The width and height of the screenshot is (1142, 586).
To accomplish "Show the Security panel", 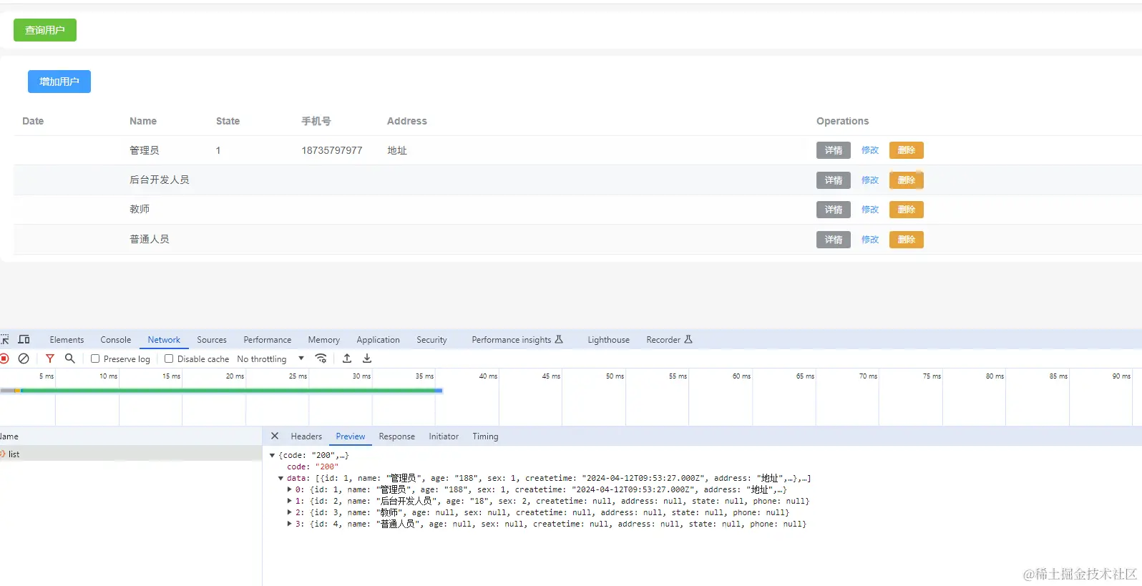I will pyautogui.click(x=431, y=340).
